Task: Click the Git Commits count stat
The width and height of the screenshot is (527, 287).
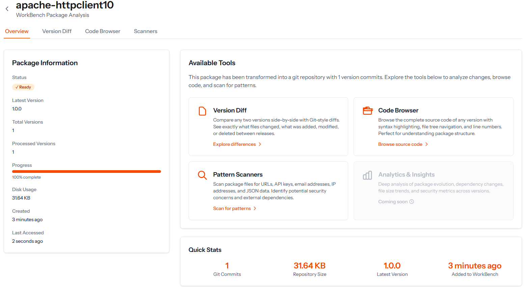Action: (x=227, y=266)
